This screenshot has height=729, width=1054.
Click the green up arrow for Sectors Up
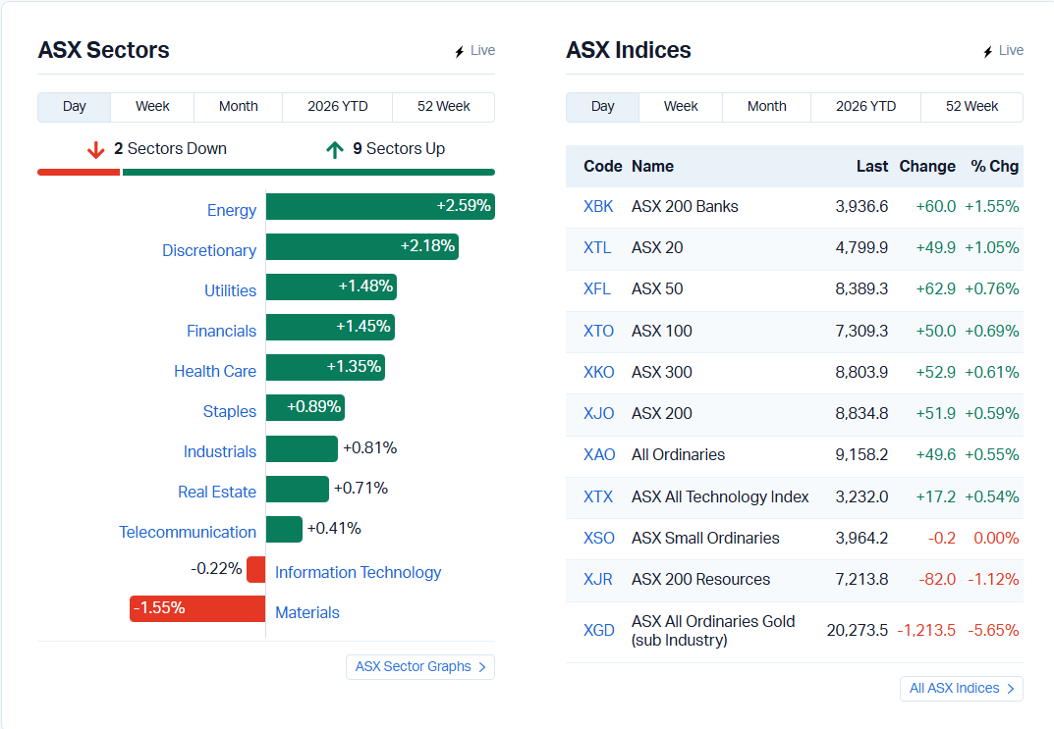335,150
